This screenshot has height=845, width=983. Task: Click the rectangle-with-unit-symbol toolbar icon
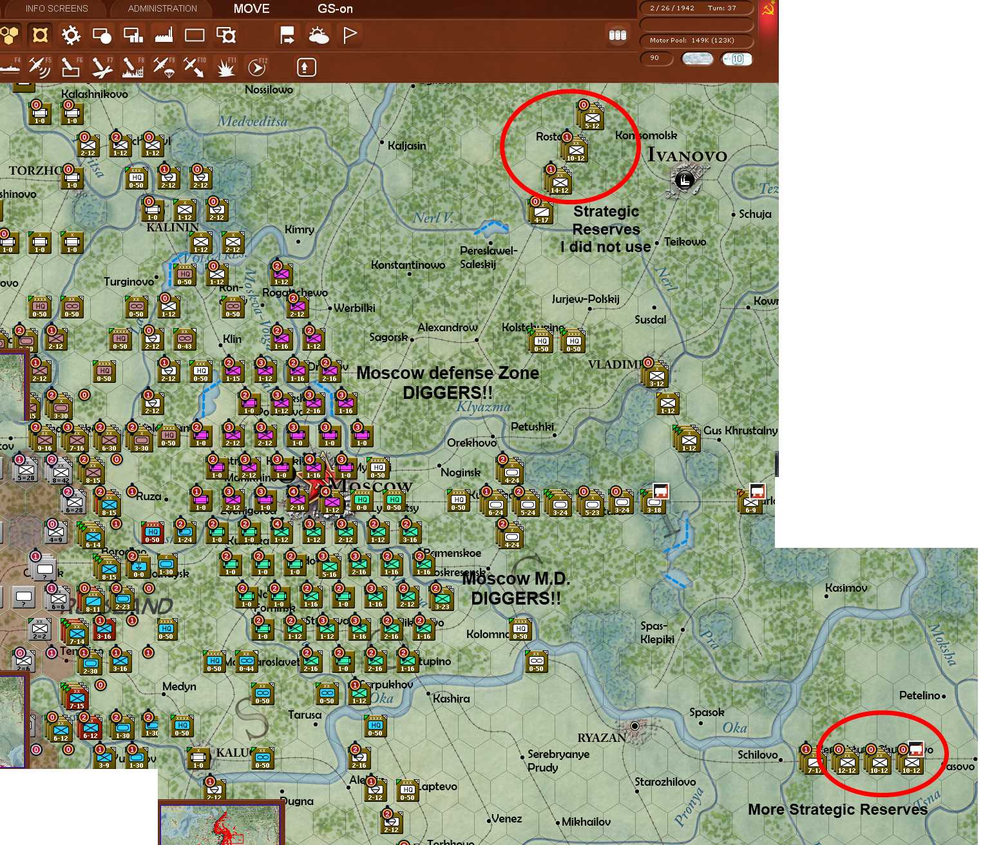click(x=225, y=35)
